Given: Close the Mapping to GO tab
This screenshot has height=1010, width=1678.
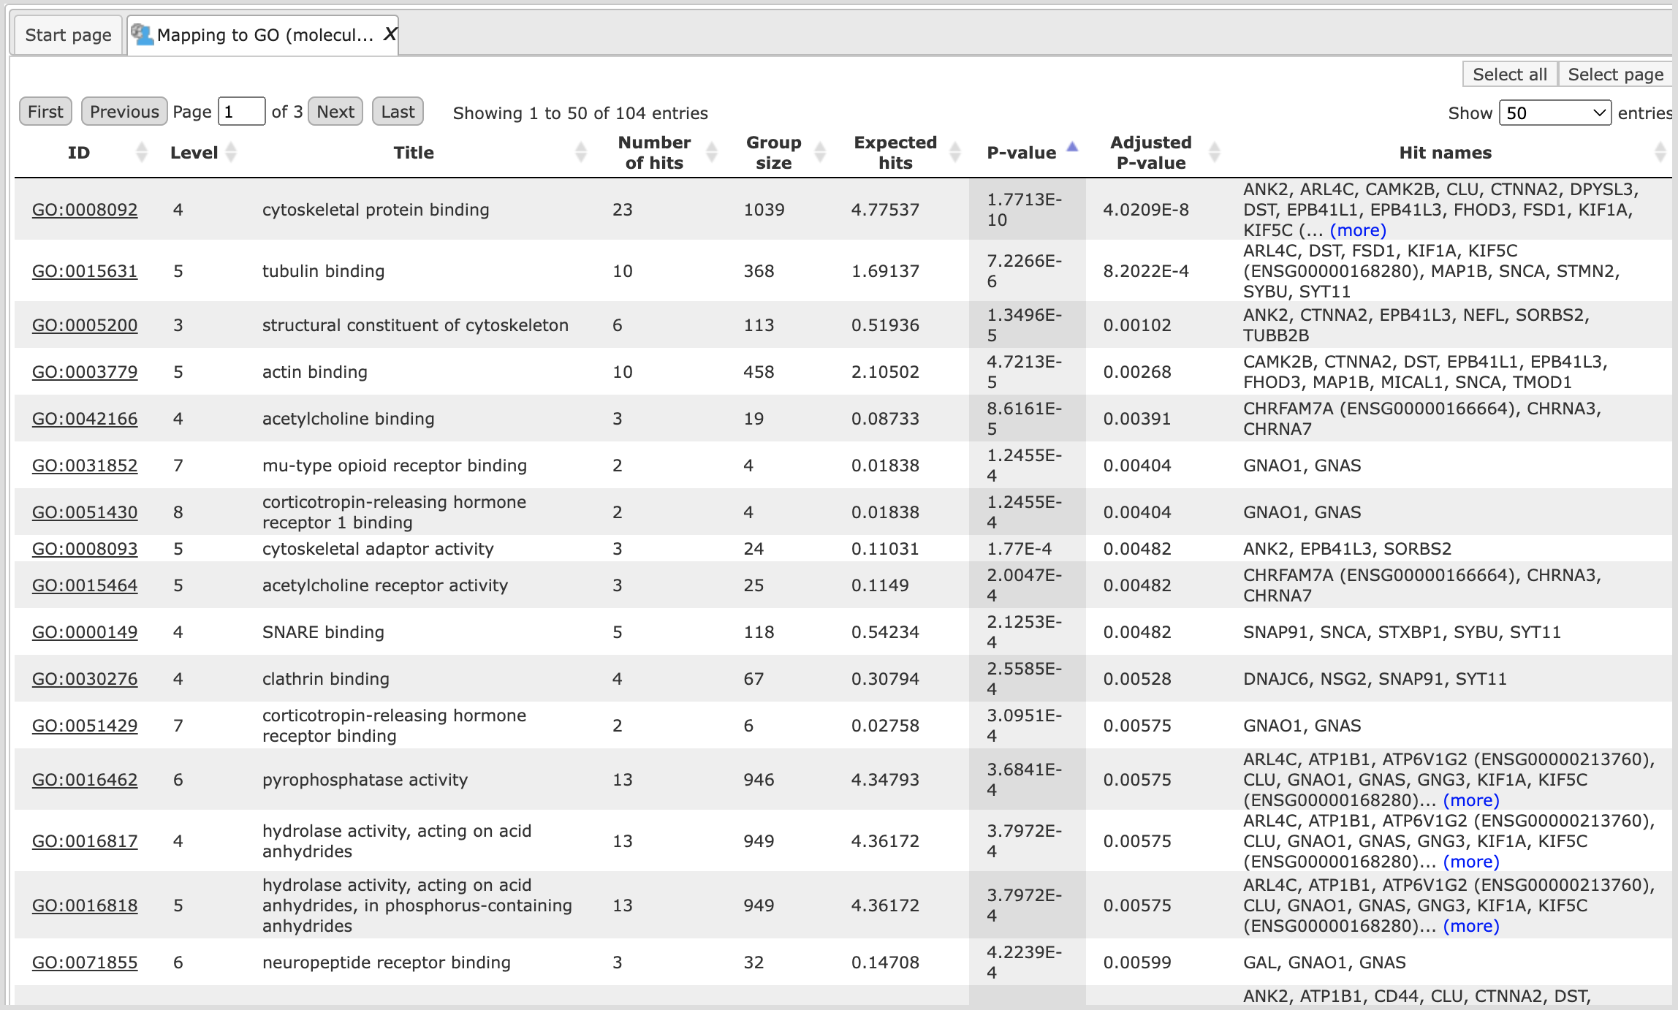Looking at the screenshot, I should coord(390,34).
